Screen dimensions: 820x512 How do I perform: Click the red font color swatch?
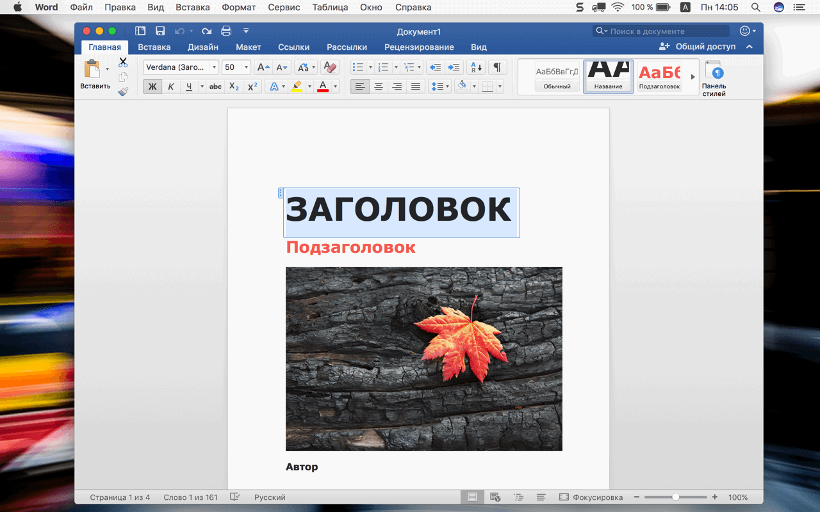[323, 86]
